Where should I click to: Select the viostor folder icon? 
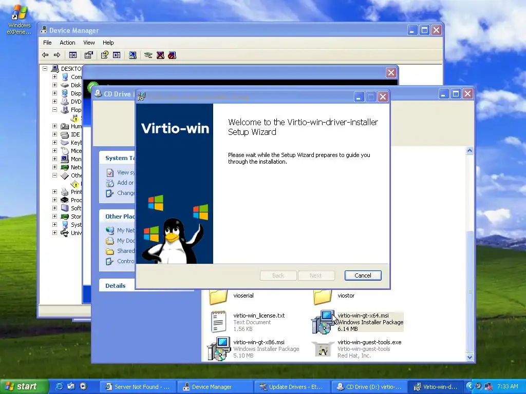click(x=323, y=296)
